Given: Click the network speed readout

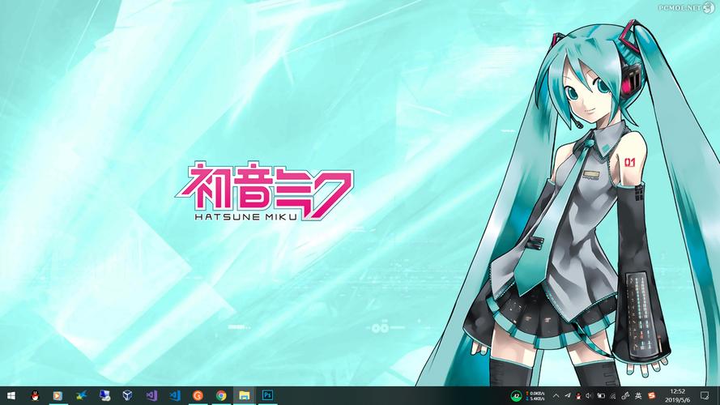Looking at the screenshot, I should [535, 396].
